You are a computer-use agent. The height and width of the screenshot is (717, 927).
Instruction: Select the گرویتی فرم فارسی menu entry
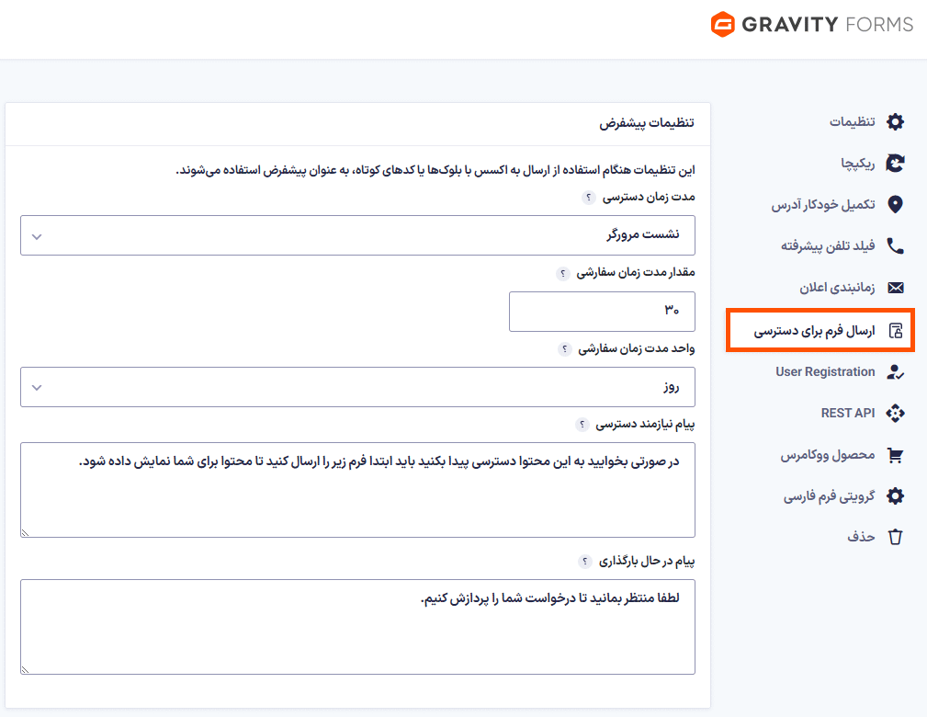pos(832,495)
